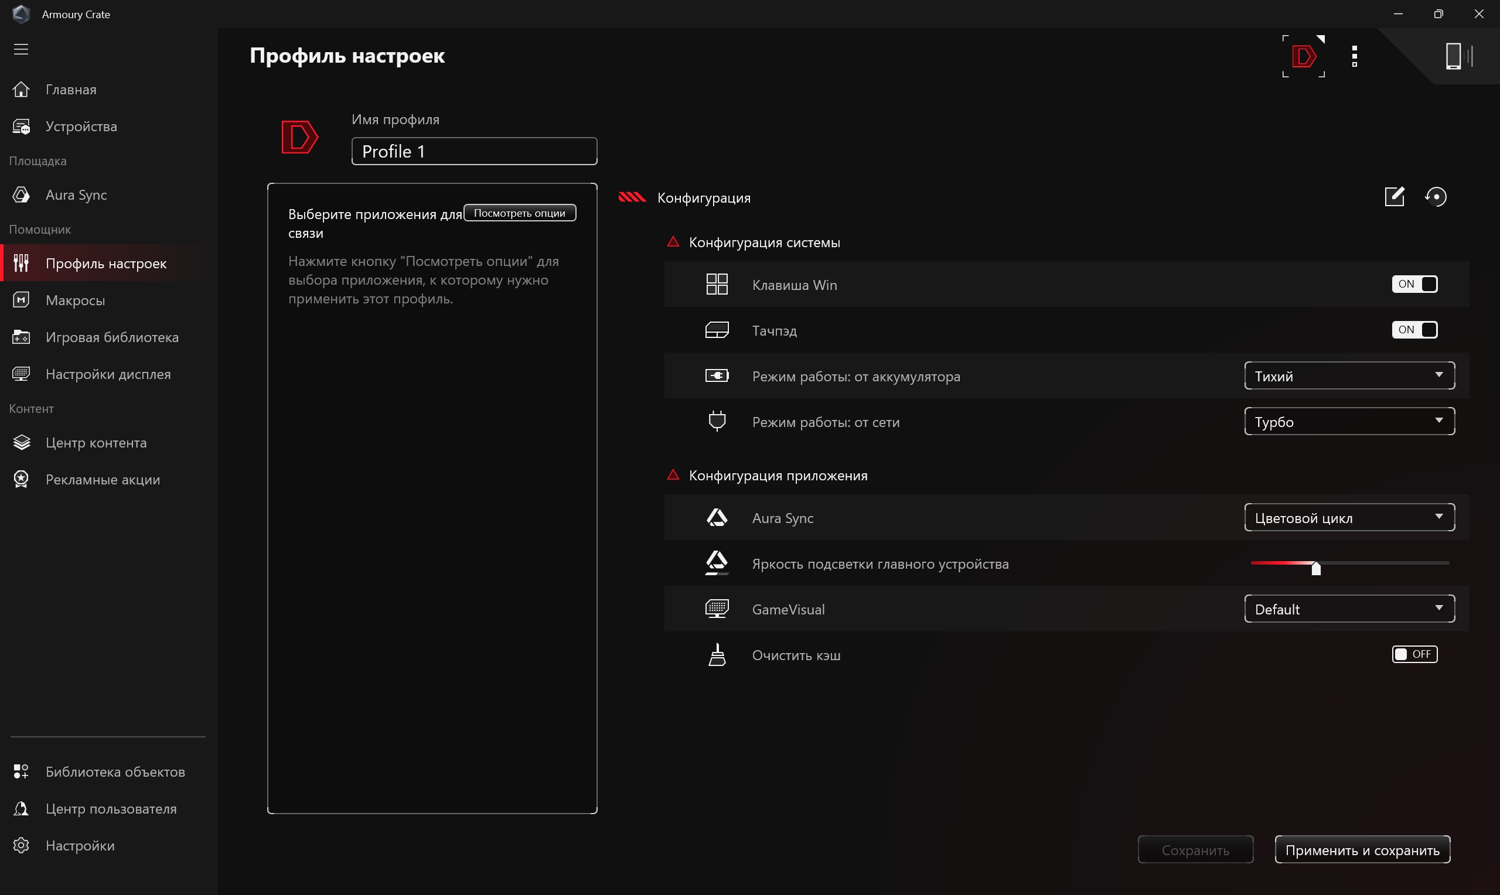This screenshot has width=1500, height=895.
Task: Open Рекламные акции in sidebar
Action: 108,479
